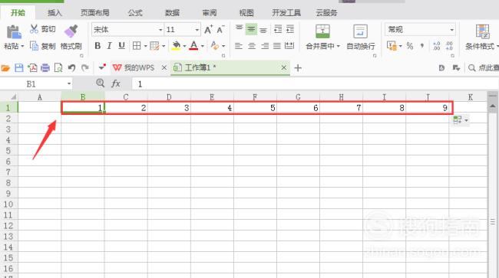
Task: Add a new document tab with plus
Action: [x=298, y=68]
